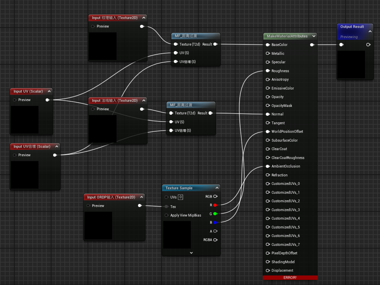Click the Specular input pin
Image resolution: width=380 pixels, height=285 pixels.
(268, 62)
